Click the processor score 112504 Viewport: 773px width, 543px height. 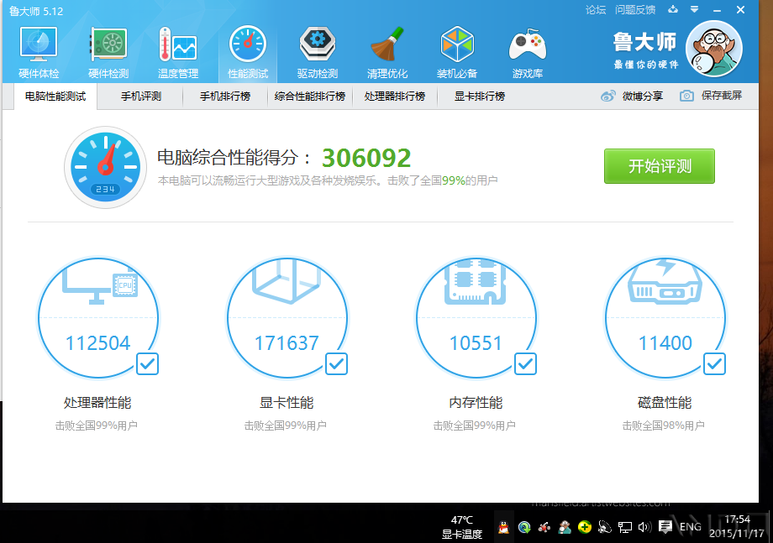point(97,343)
